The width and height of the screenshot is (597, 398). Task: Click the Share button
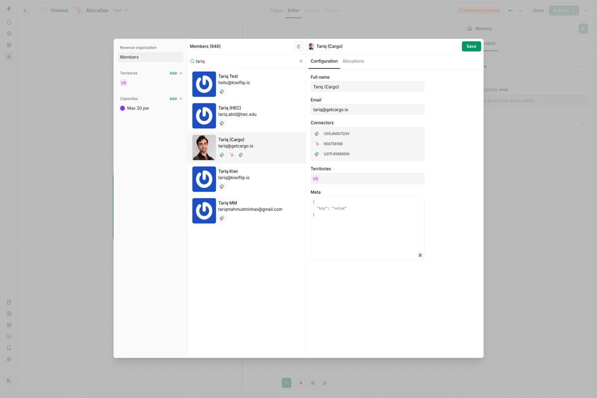(x=538, y=10)
